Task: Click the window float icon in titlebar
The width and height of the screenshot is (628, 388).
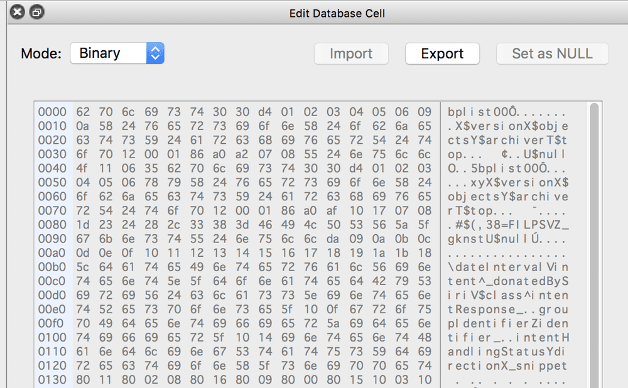Action: coord(36,11)
